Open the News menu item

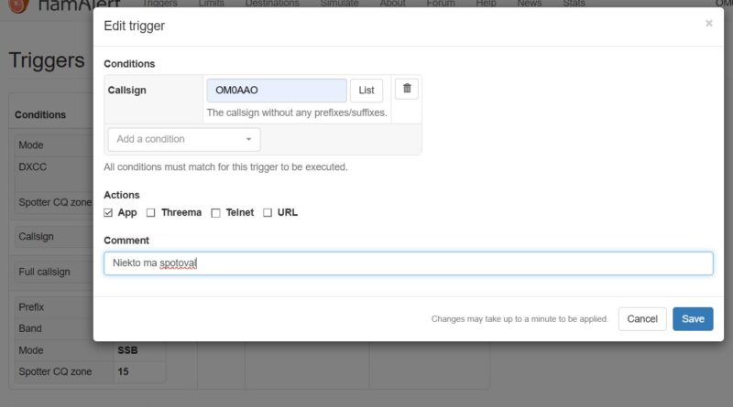(530, 4)
